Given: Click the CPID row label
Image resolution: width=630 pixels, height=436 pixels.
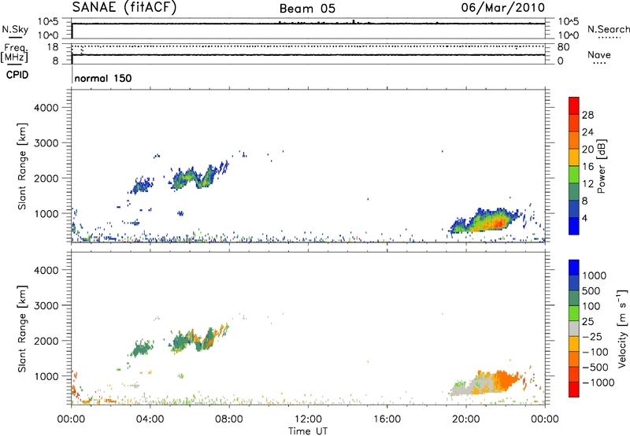Looking at the screenshot, I should (17, 75).
